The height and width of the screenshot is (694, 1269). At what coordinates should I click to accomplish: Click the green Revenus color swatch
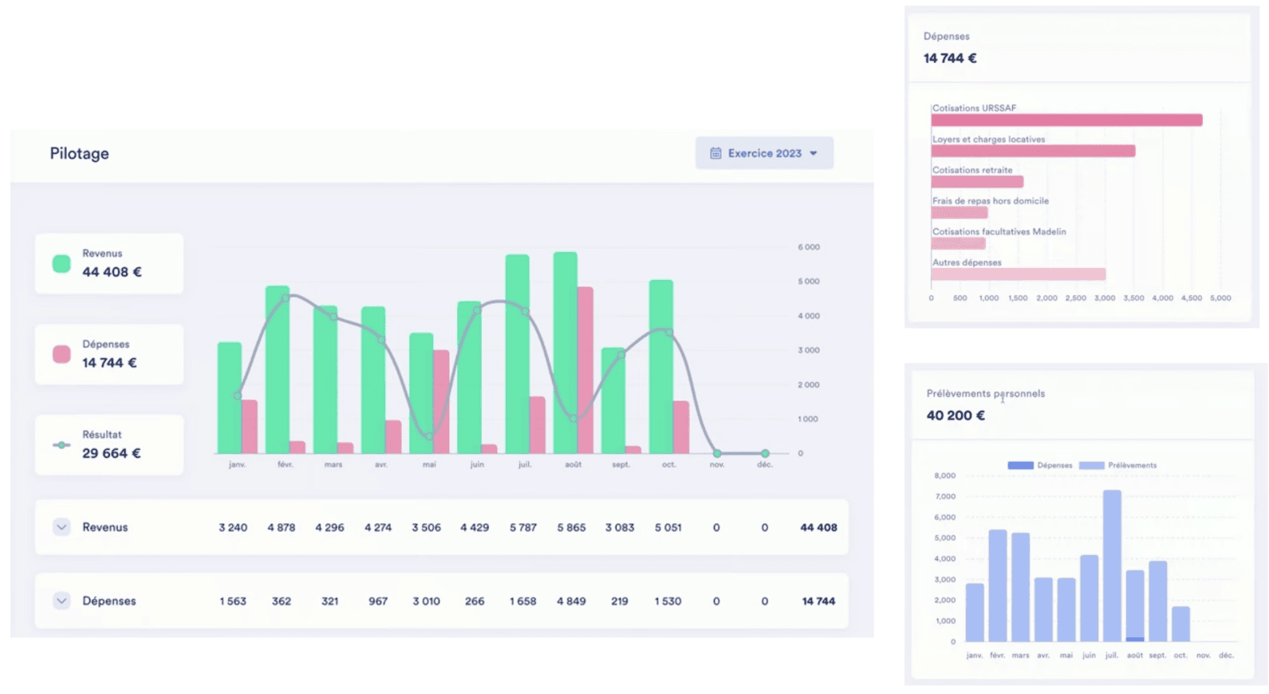click(x=61, y=263)
